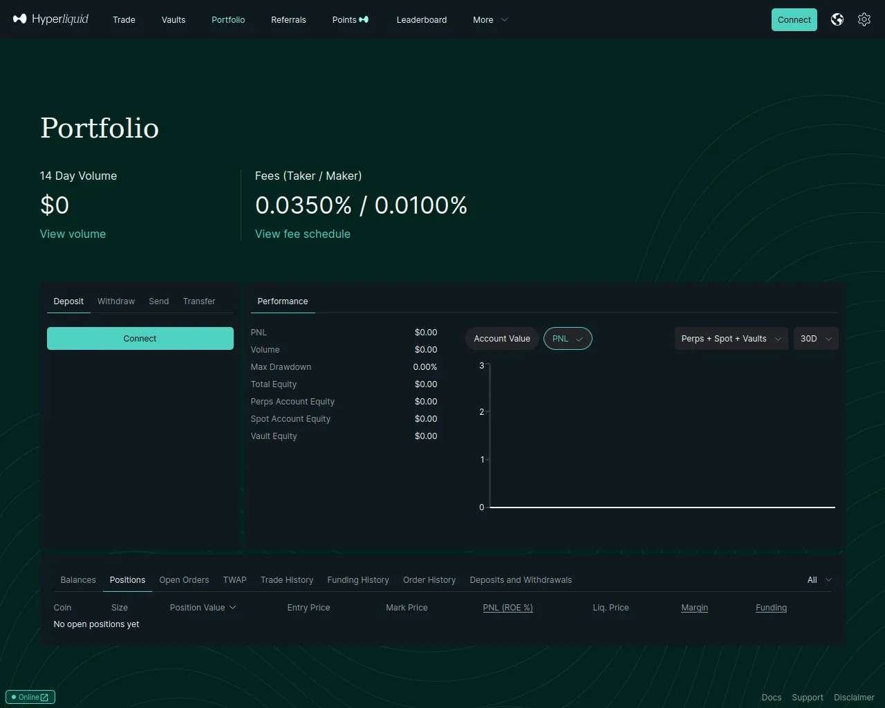Image resolution: width=885 pixels, height=708 pixels.
Task: Click the Size column header
Action: pyautogui.click(x=120, y=608)
